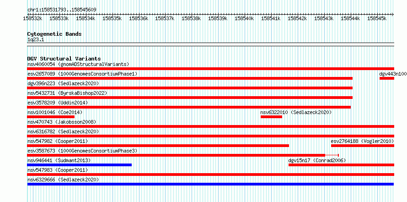Screen dimensions: 407x202
Task: Click the 158540k ruler tick label
Action: point(244,18)
